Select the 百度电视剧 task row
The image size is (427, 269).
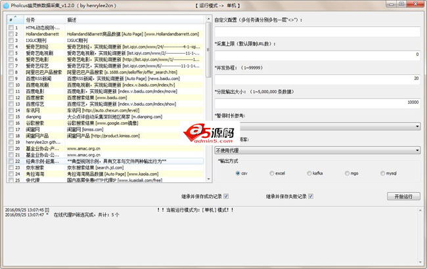click(x=105, y=85)
